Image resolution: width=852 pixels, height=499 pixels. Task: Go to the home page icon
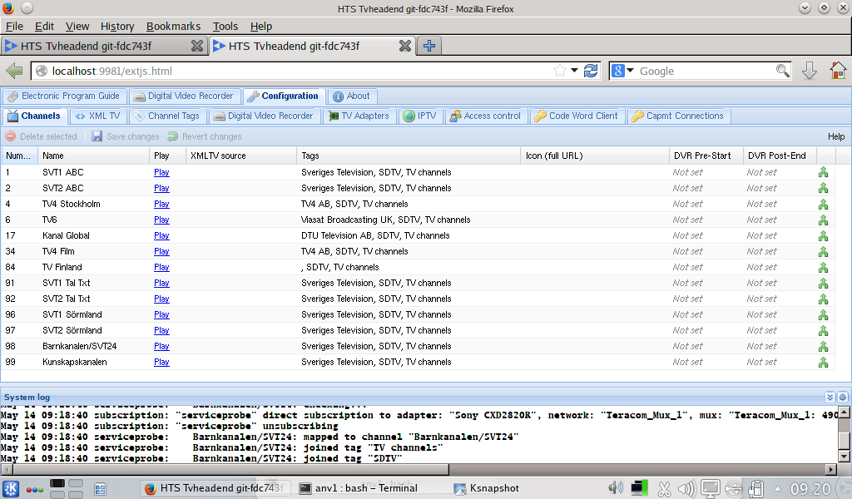click(x=838, y=71)
